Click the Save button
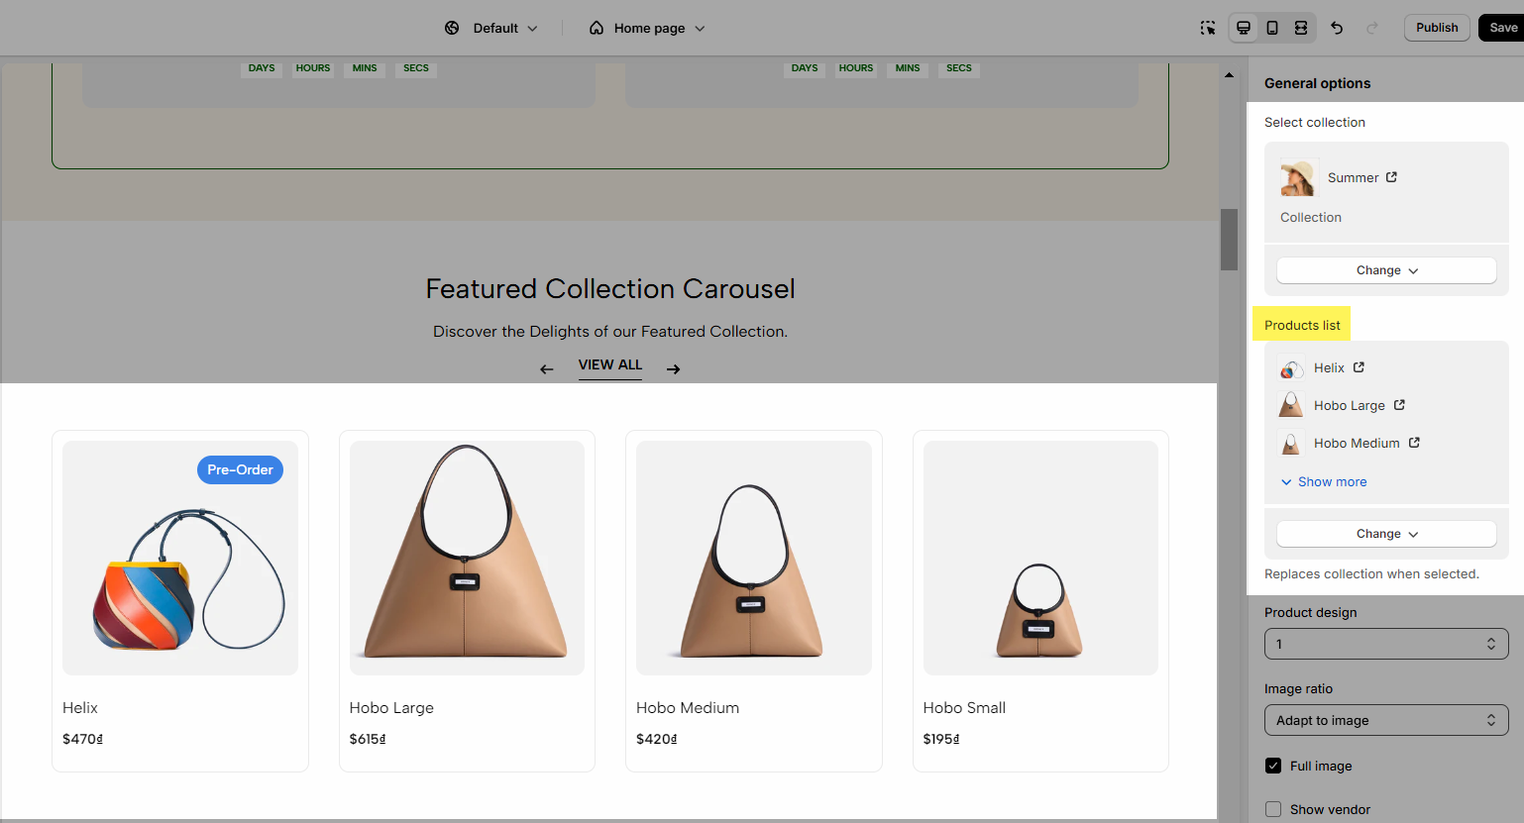 pyautogui.click(x=1502, y=28)
